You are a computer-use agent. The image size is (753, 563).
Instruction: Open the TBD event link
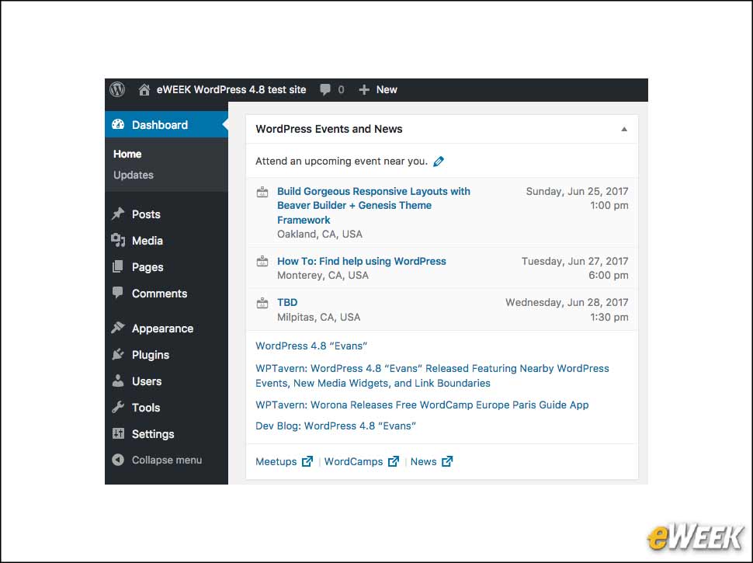[x=287, y=303]
